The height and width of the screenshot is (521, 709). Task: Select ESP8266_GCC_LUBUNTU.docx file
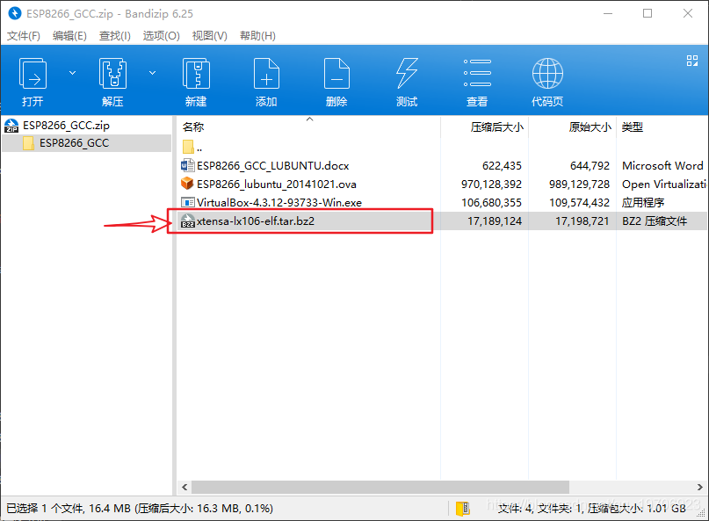coord(272,166)
